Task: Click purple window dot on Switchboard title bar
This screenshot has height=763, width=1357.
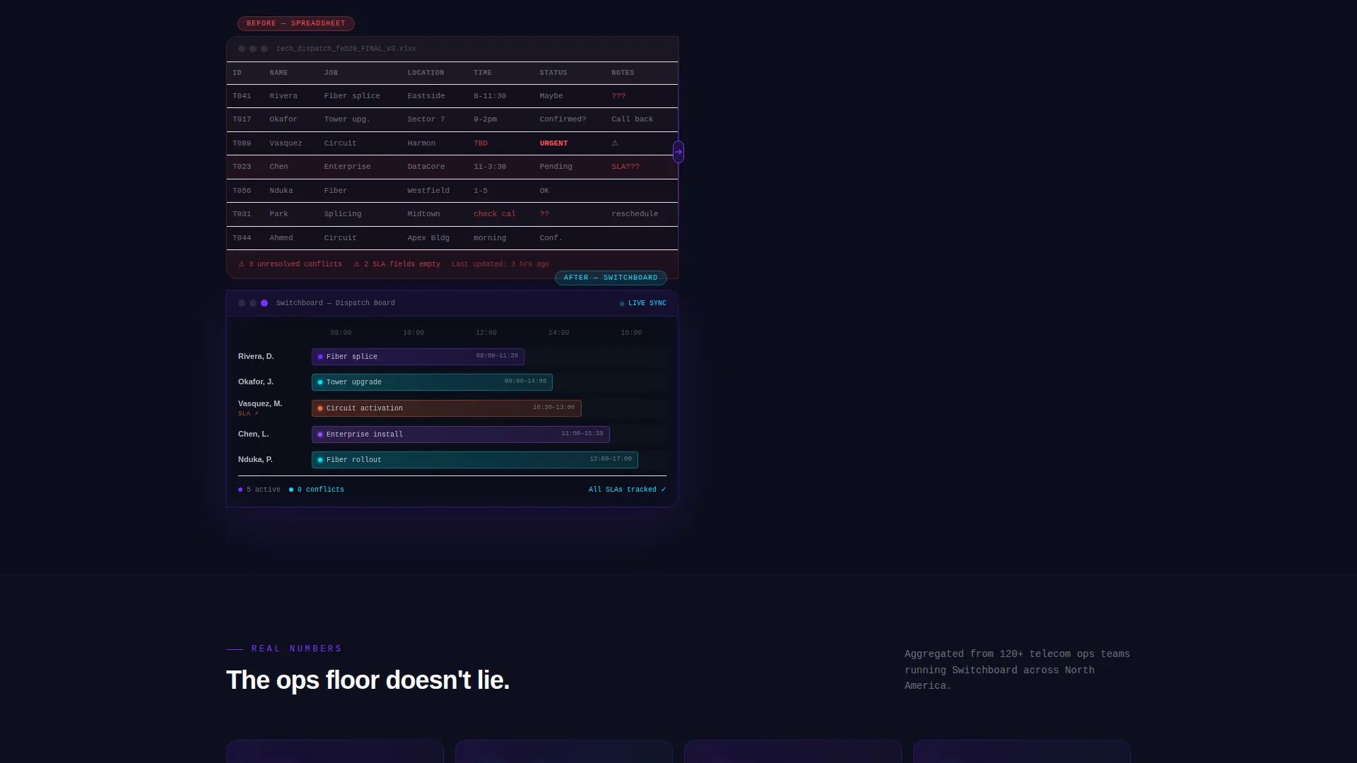Action: 264,303
